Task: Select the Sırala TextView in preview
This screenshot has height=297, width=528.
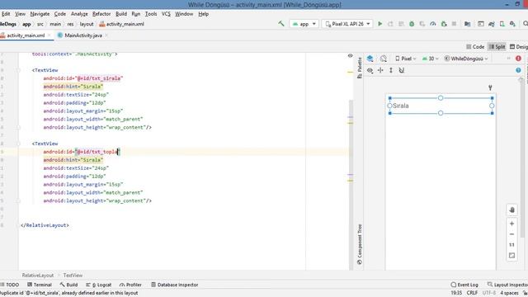Action: pyautogui.click(x=441, y=106)
